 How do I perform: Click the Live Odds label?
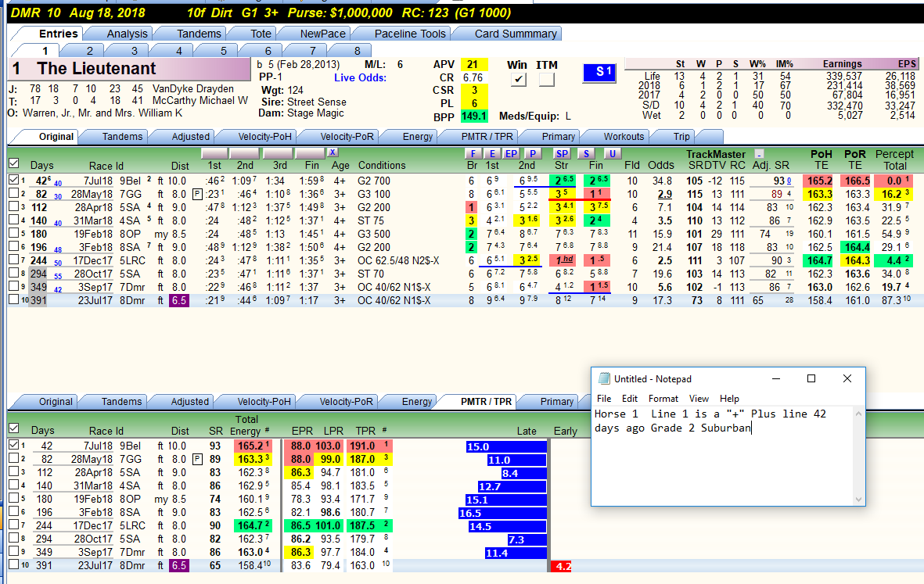(x=360, y=77)
